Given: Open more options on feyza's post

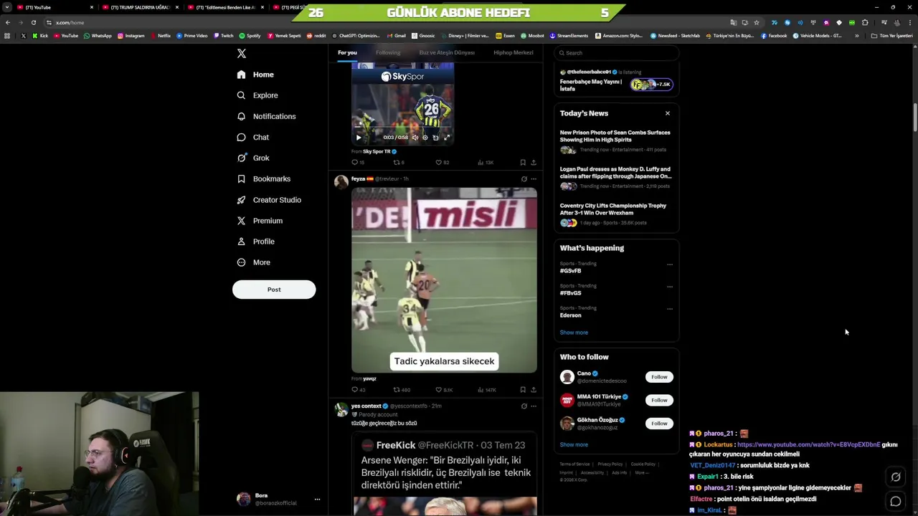Looking at the screenshot, I should click(534, 179).
